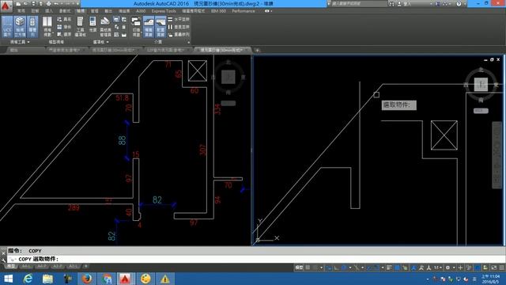Viewport: 506px width, 285px height.
Task: Click the search input field in title bar
Action: click(358, 4)
